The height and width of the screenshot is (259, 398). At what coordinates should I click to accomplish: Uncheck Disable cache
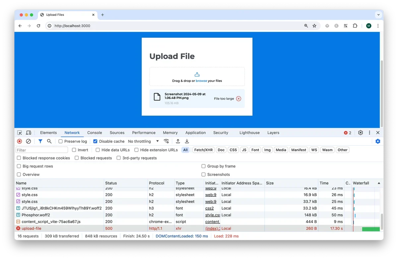[95, 141]
